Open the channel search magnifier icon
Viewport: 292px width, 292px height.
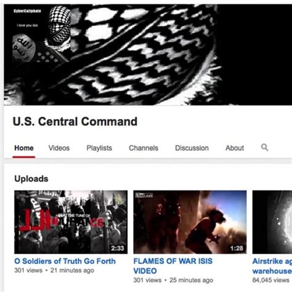[x=264, y=147]
